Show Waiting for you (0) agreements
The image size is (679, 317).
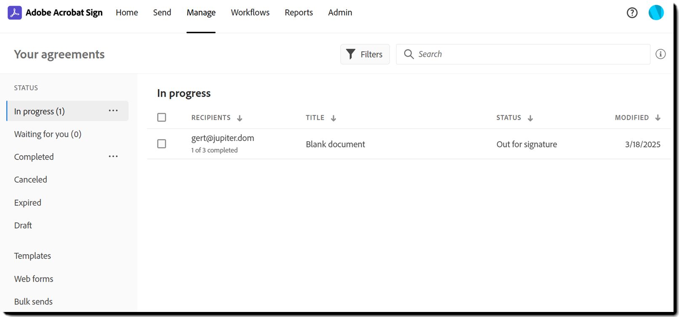pyautogui.click(x=48, y=134)
